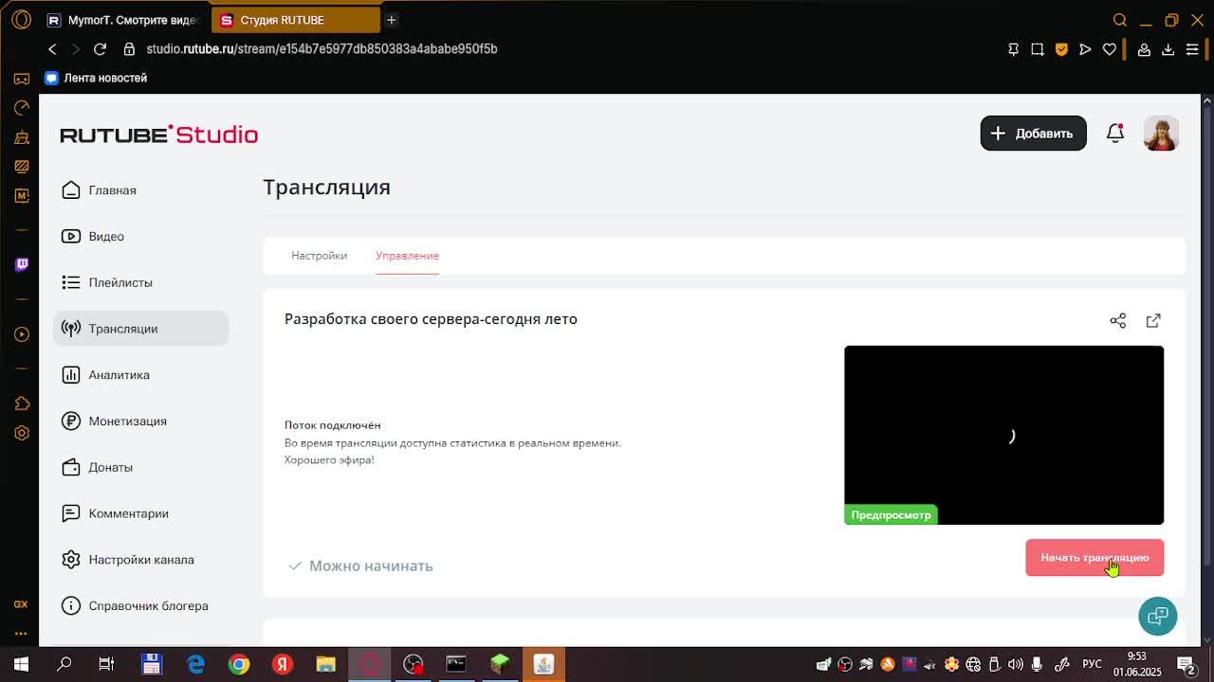Viewport: 1214px width, 682px height.
Task: Open Task View on the taskbar
Action: pyautogui.click(x=106, y=664)
